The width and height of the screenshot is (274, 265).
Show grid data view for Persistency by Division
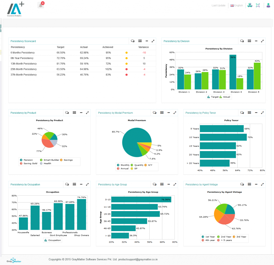pos(249,41)
